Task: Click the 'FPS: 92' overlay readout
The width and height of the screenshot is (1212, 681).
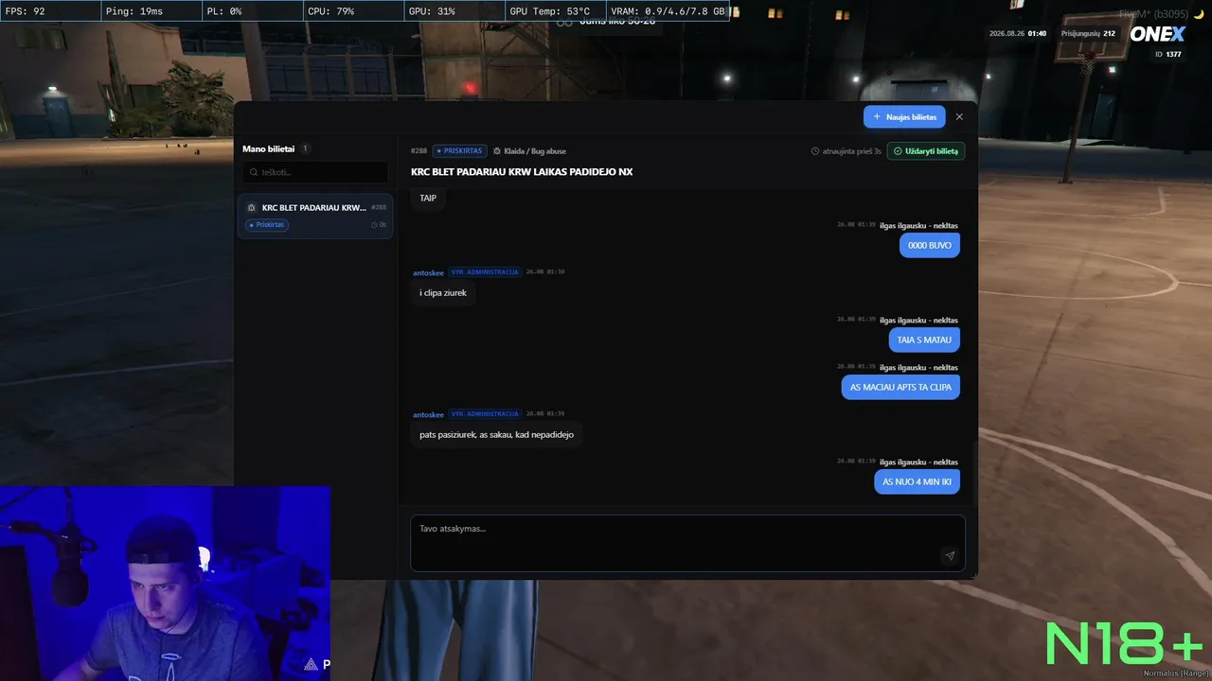Action: click(26, 11)
